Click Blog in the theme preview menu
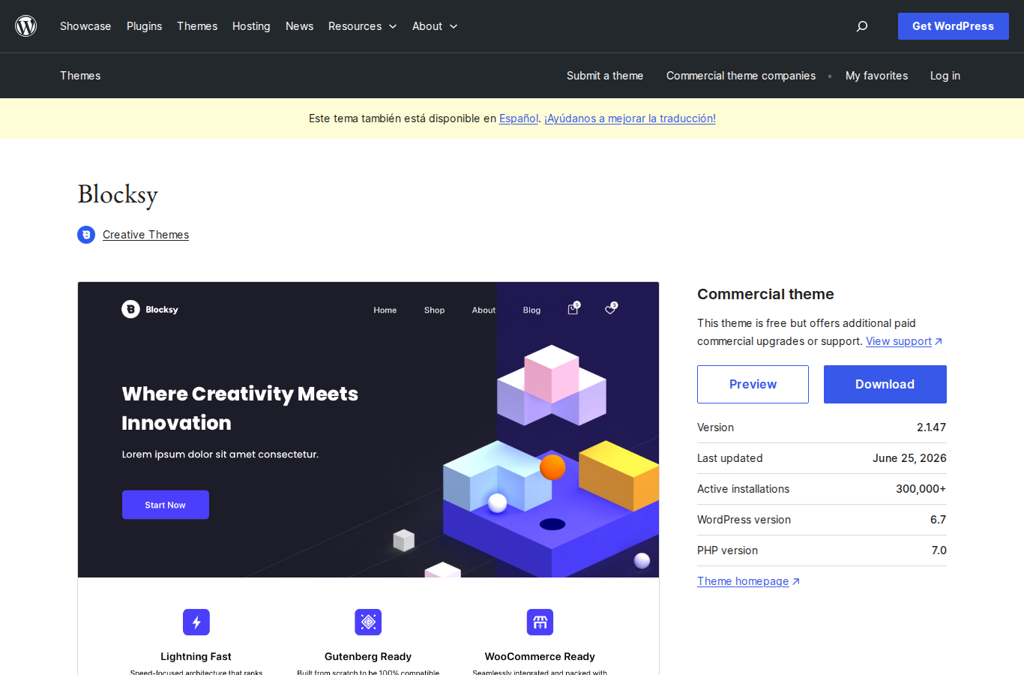 tap(531, 310)
